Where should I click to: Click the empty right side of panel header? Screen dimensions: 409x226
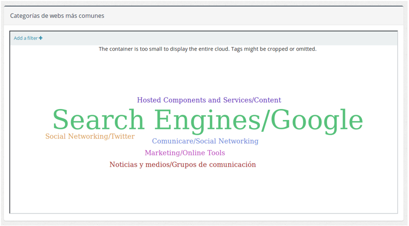coord(287,16)
